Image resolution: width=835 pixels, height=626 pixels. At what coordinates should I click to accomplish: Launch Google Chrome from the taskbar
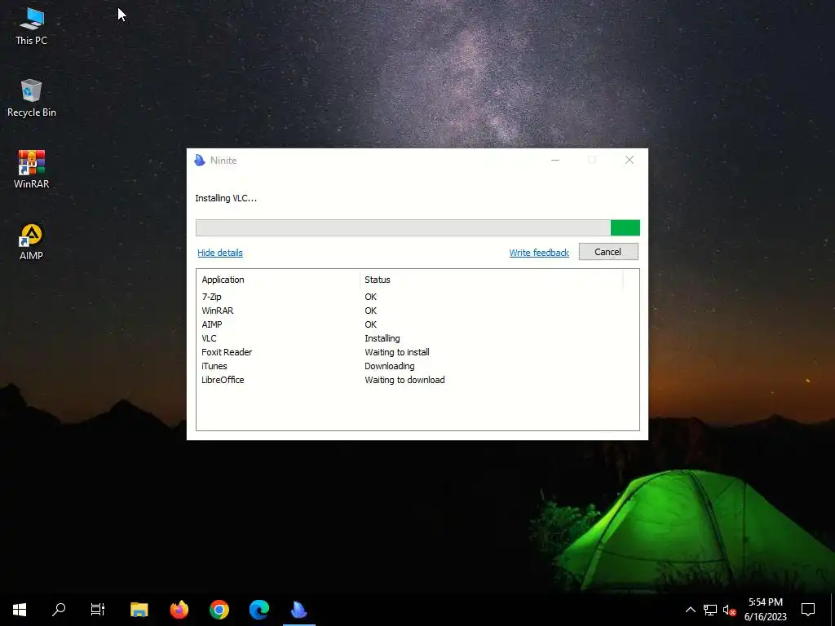coord(219,610)
